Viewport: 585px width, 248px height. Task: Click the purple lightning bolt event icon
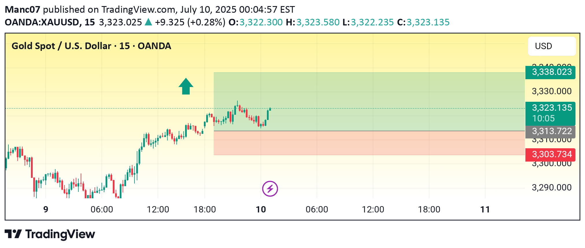(270, 189)
